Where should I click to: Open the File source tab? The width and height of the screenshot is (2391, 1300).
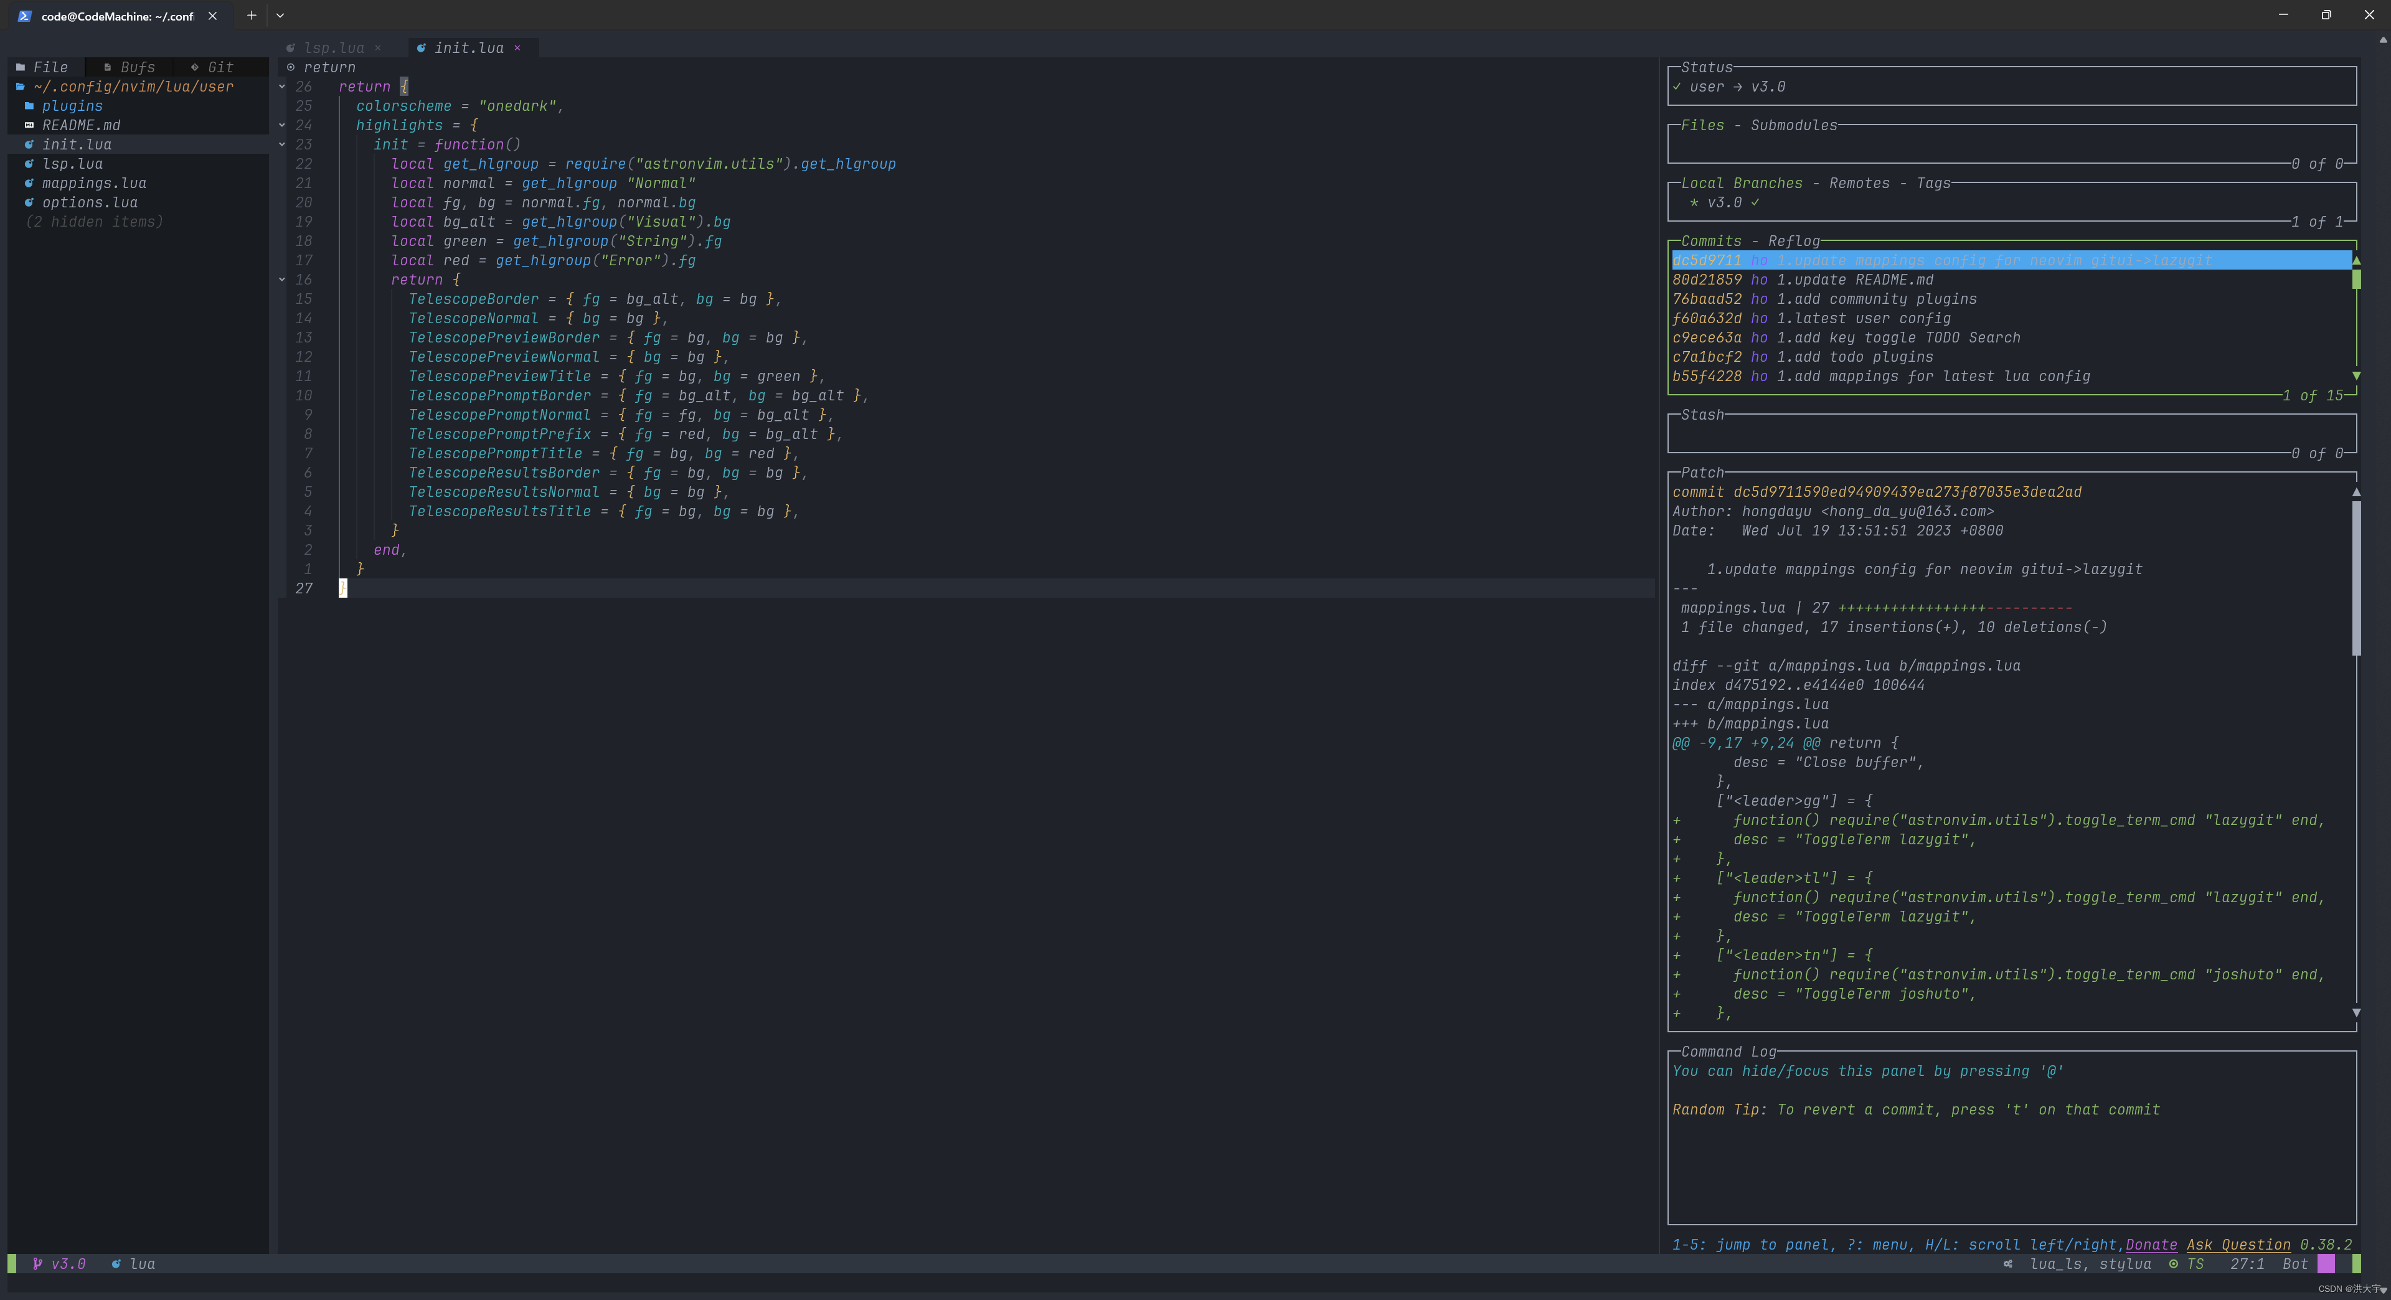(x=42, y=67)
